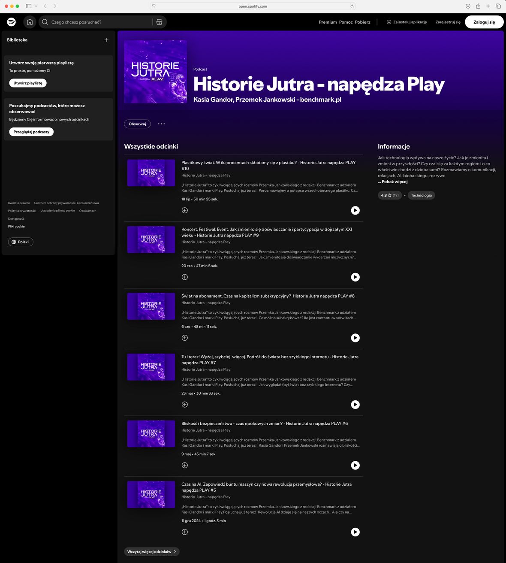Play the Świat na abonament episode #8
This screenshot has height=563, width=506.
pyautogui.click(x=355, y=338)
